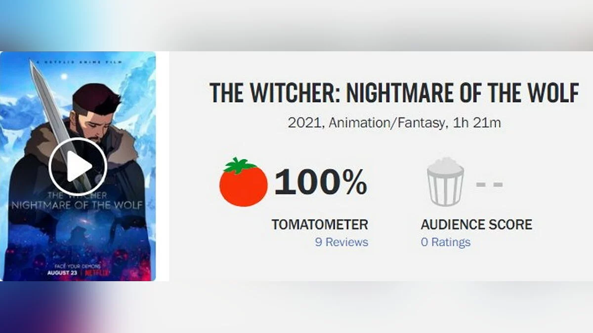Select the TOMATOMETER label

320,225
